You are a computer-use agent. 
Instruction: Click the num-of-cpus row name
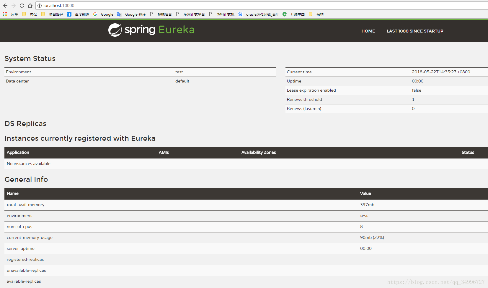coord(19,226)
